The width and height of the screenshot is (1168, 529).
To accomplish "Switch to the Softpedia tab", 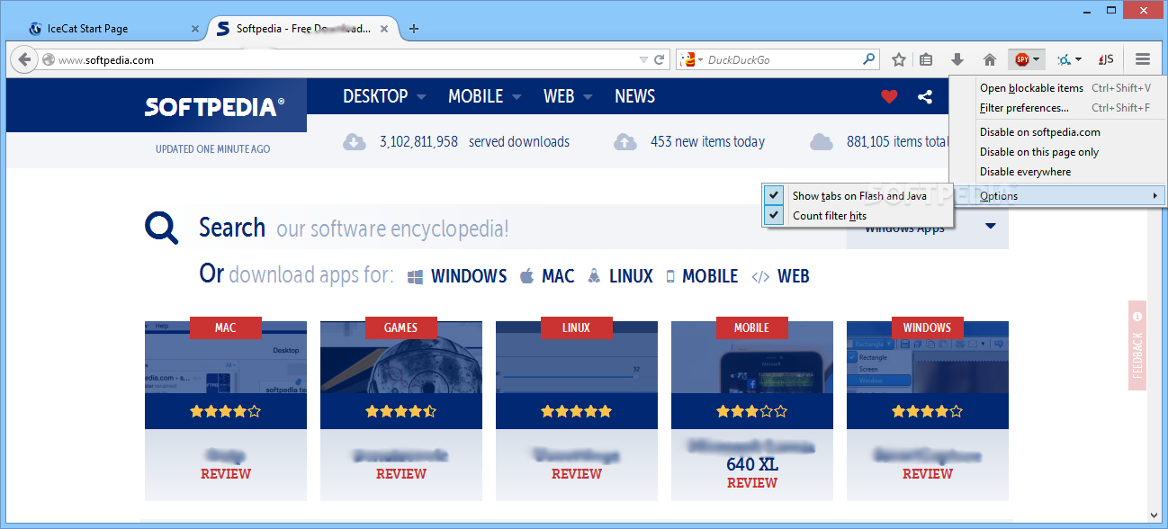I will pyautogui.click(x=301, y=29).
